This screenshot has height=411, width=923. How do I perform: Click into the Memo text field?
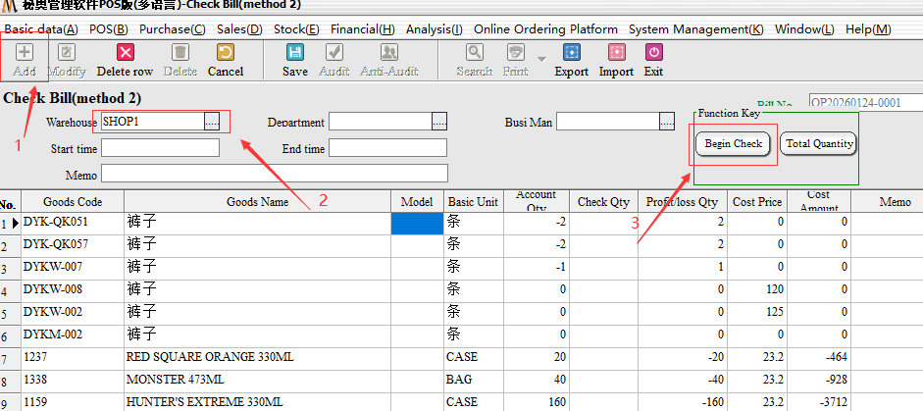click(x=274, y=175)
